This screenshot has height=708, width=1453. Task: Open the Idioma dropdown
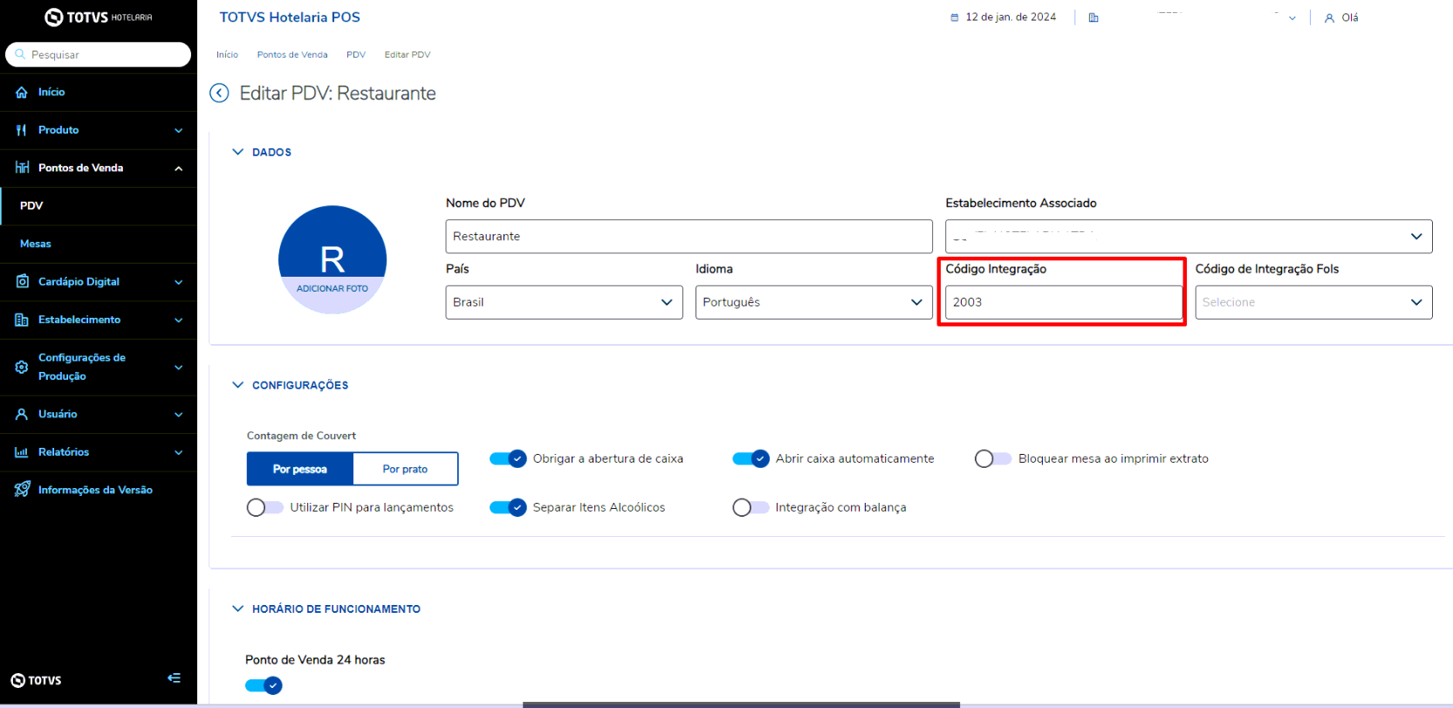pos(813,302)
